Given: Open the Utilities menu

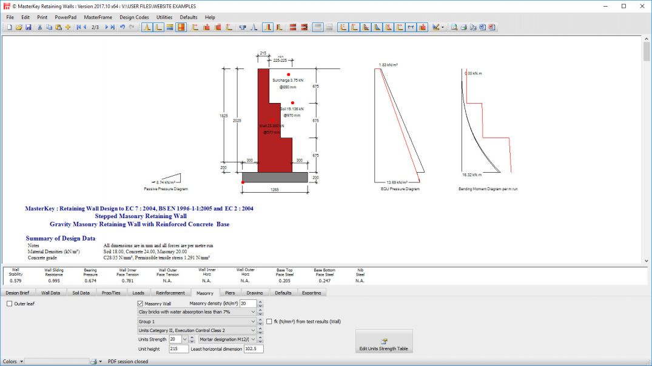Looking at the screenshot, I should 164,18.
